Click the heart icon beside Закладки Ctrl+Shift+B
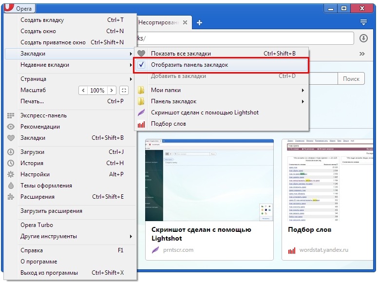 (x=11, y=138)
